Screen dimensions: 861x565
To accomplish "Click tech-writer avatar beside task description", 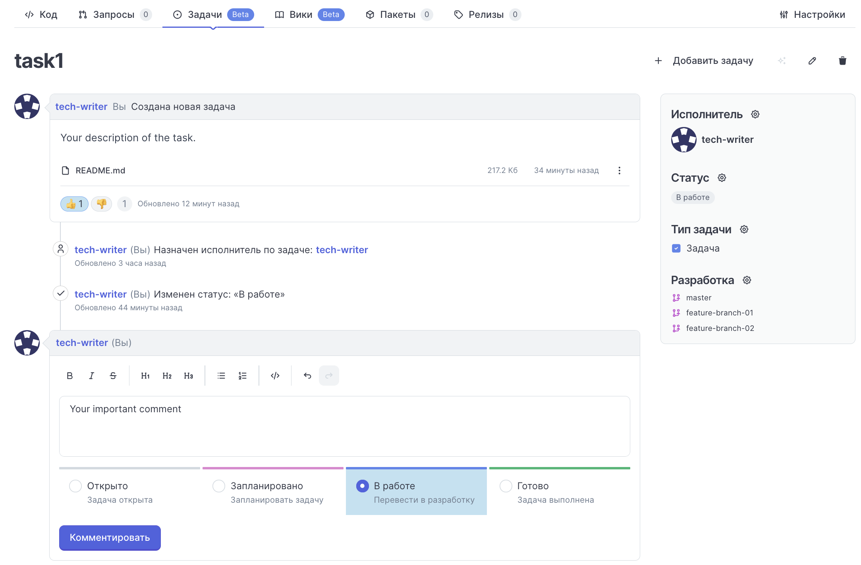I will click(x=27, y=106).
